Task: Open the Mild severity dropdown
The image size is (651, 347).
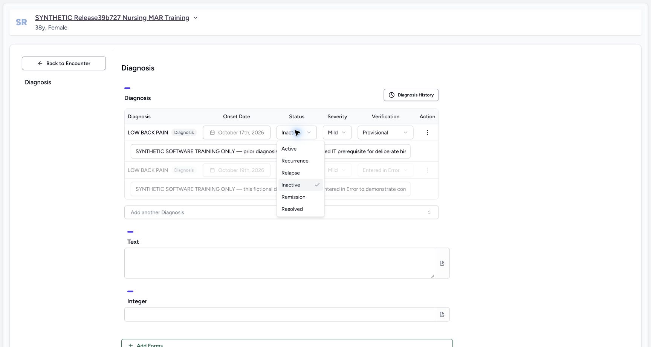Action: click(x=337, y=133)
